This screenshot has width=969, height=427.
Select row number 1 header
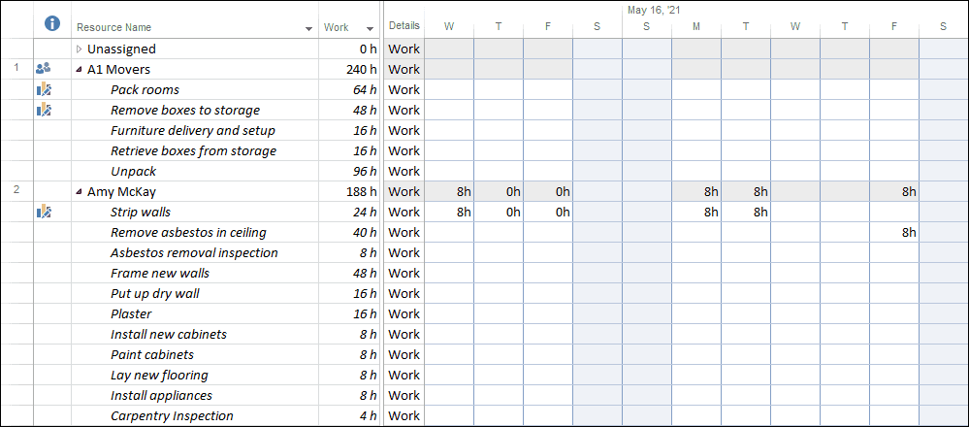[x=16, y=67]
